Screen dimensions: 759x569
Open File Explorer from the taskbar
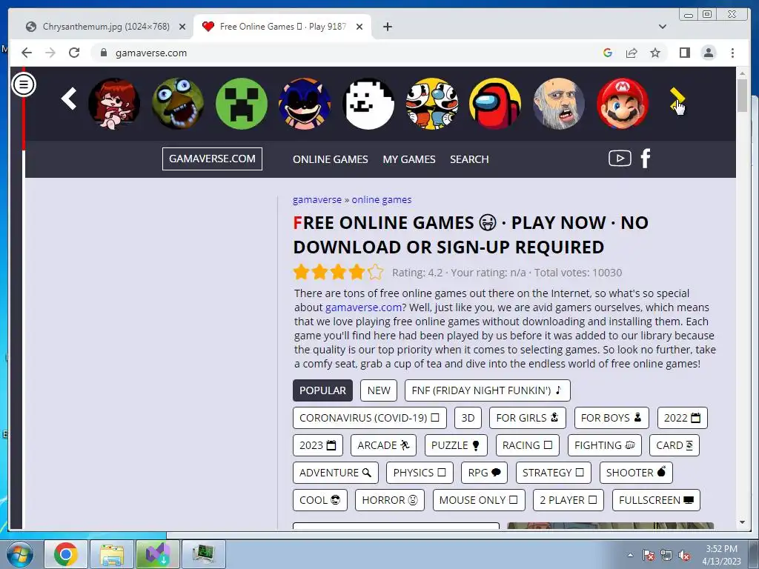[x=112, y=554]
